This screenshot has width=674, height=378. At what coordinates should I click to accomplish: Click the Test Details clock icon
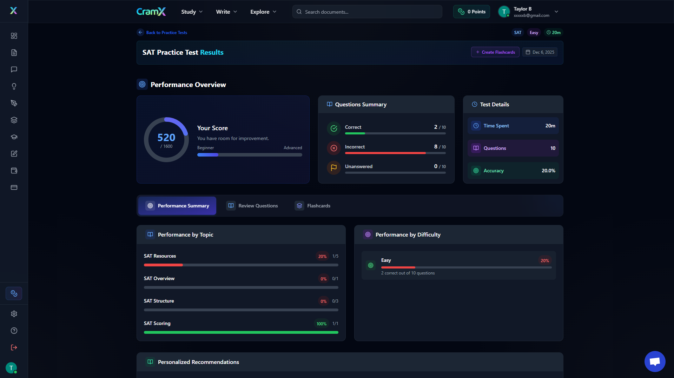[475, 104]
